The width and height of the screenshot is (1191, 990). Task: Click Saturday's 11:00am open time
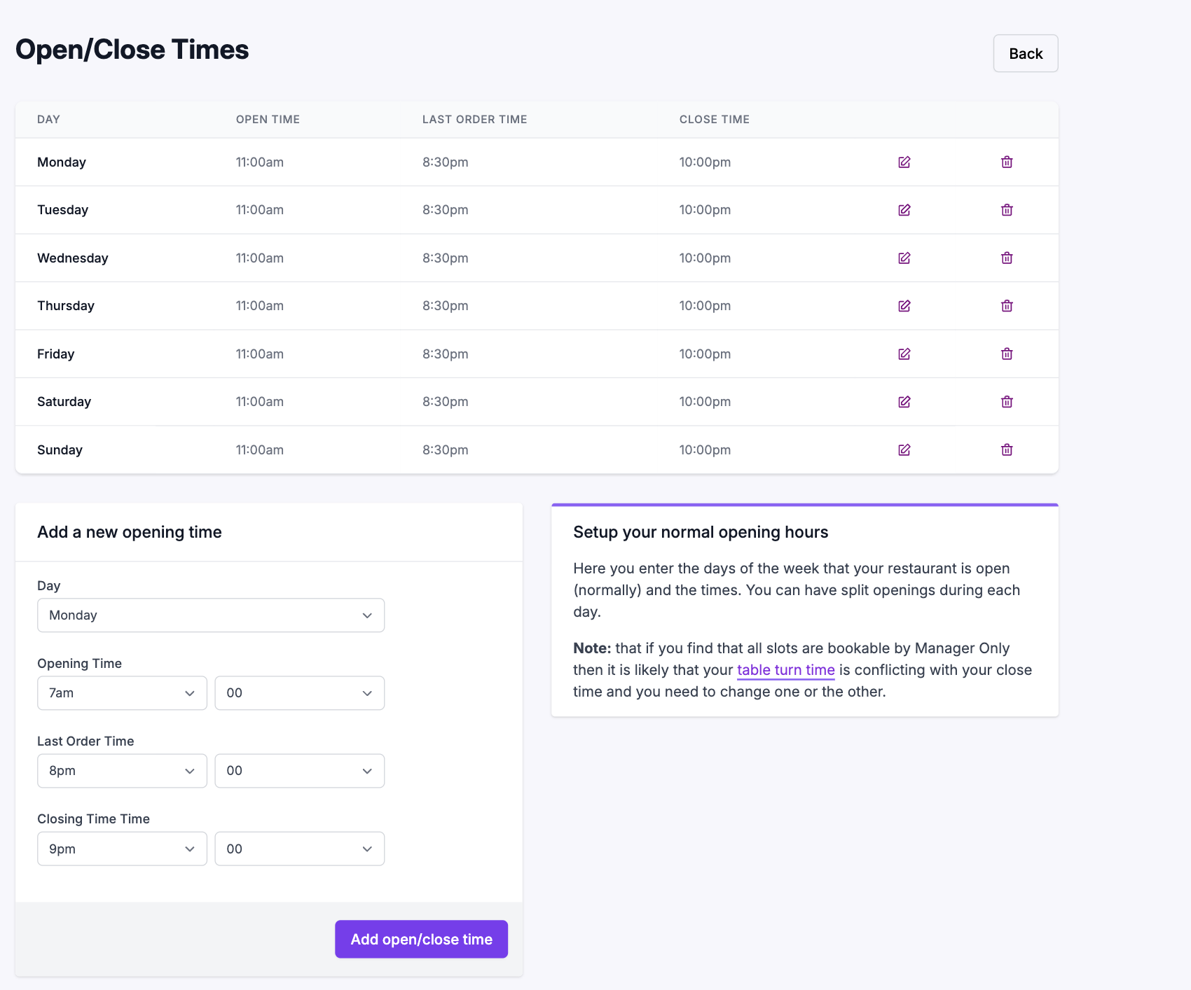point(260,402)
